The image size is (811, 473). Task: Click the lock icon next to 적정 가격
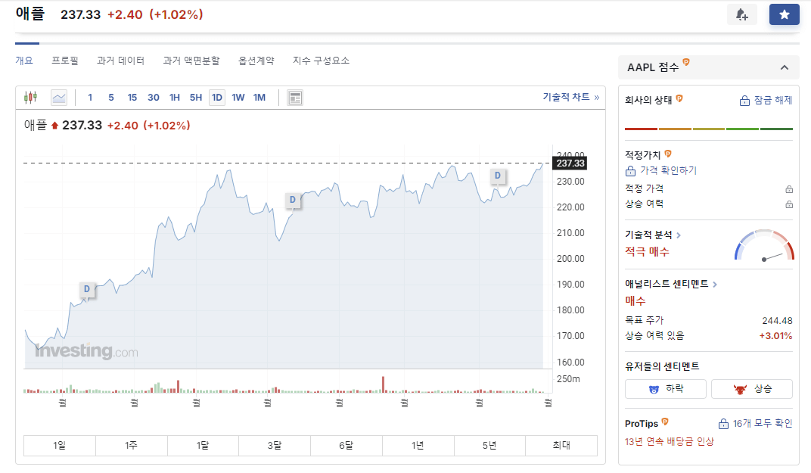790,188
